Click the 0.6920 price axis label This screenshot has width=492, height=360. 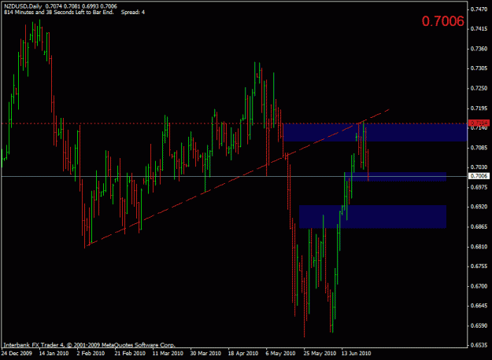[x=479, y=207]
